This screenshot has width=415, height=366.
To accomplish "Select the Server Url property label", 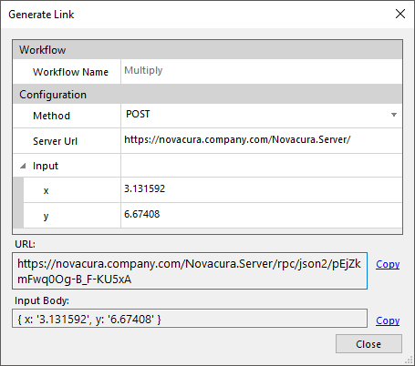I will 55,141.
